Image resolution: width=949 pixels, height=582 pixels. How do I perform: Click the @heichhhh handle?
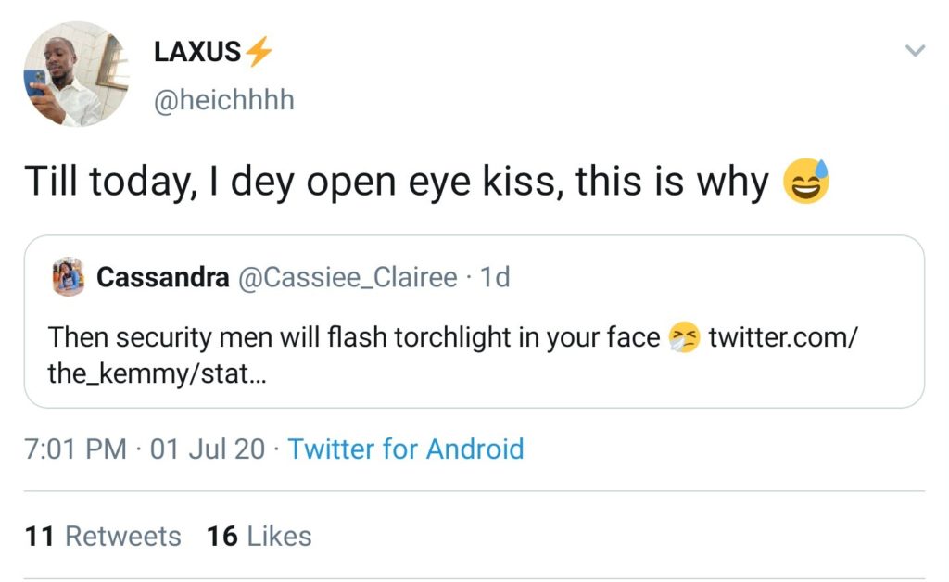223,100
